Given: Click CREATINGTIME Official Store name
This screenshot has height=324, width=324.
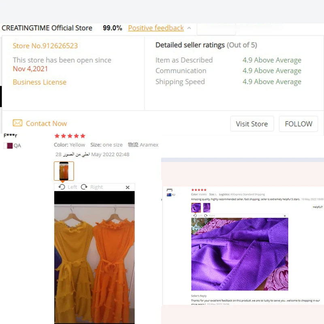Looking at the screenshot, I should [x=47, y=28].
